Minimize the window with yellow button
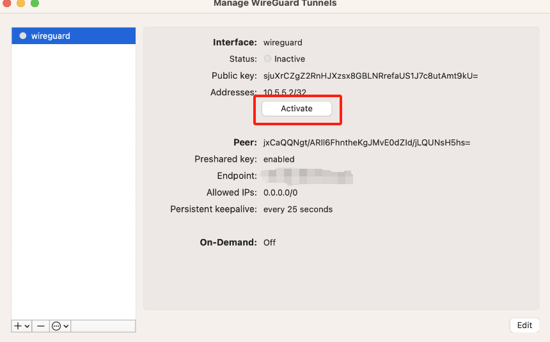 click(x=20, y=3)
